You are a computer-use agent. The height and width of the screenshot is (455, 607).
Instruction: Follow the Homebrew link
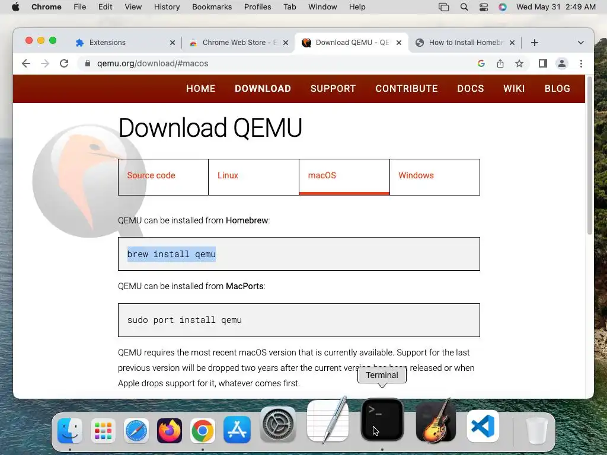247,220
